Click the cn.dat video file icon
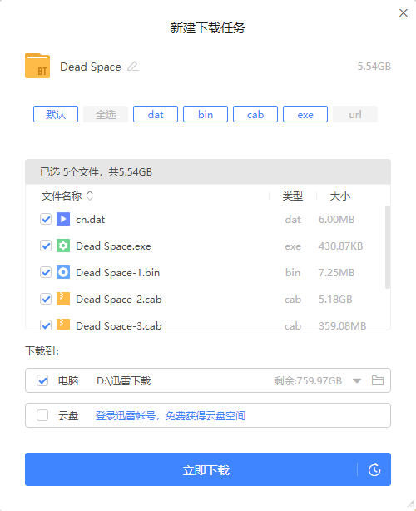416x511 pixels. click(x=63, y=219)
